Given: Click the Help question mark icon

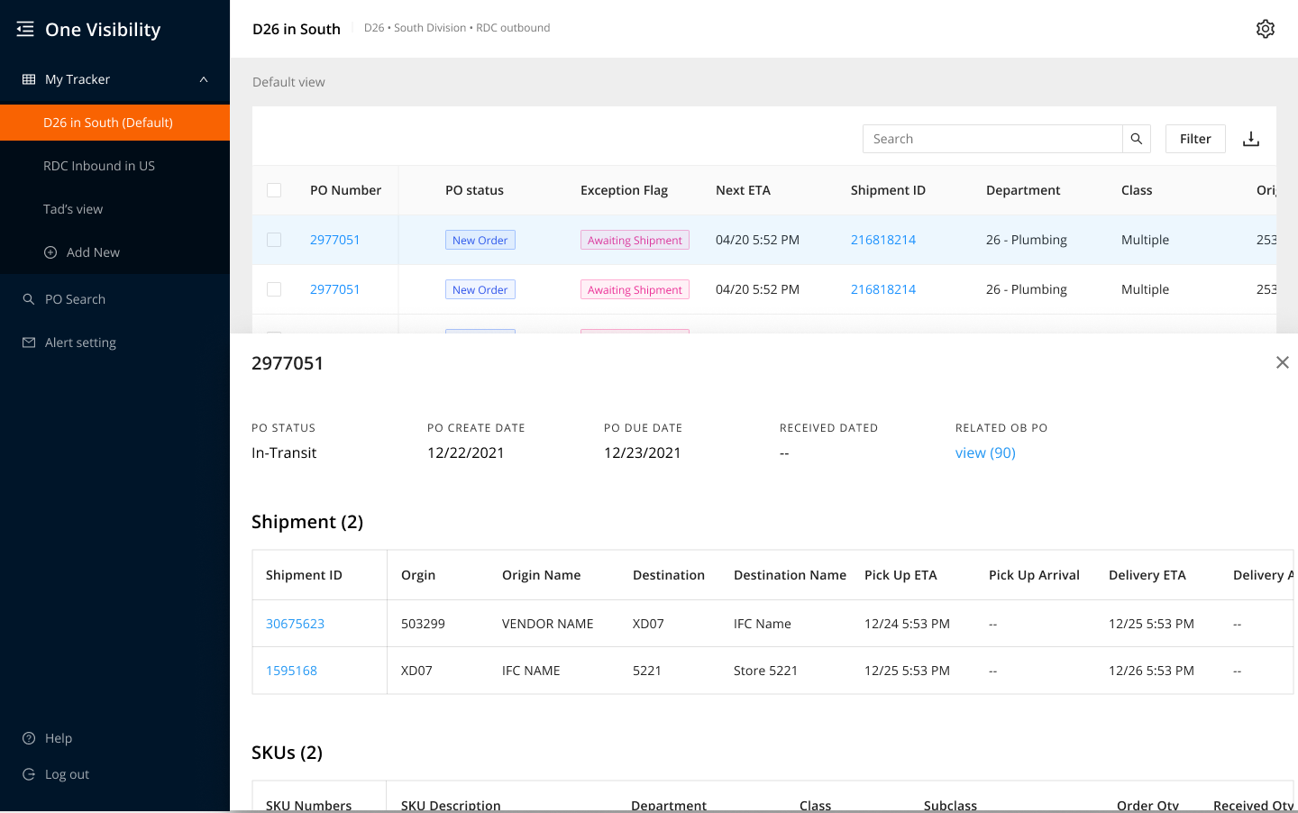Looking at the screenshot, I should (29, 738).
